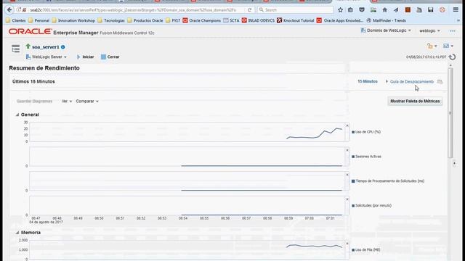Image resolution: width=465 pixels, height=261 pixels.
Task: Click the paper plane send icon
Action: click(x=396, y=9)
